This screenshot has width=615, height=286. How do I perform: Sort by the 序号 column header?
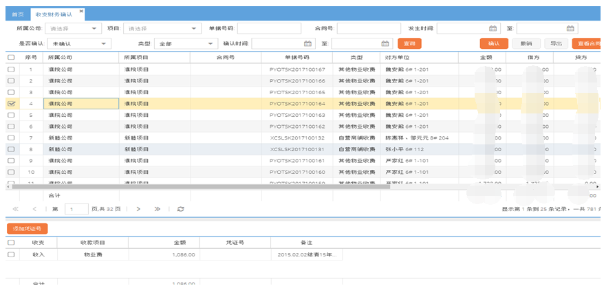point(31,57)
